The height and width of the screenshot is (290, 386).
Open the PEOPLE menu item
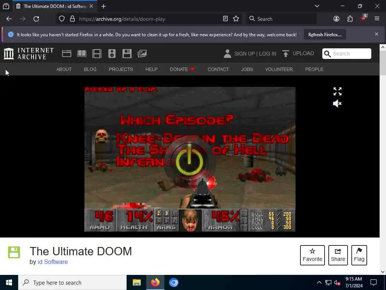click(314, 69)
